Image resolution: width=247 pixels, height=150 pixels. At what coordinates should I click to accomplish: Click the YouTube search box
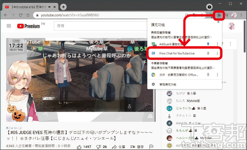(x=100, y=26)
